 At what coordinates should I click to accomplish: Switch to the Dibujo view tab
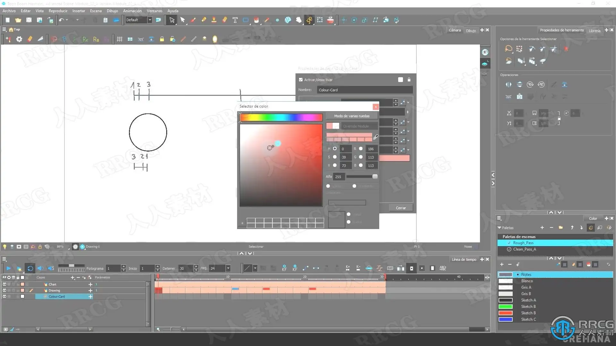471,30
